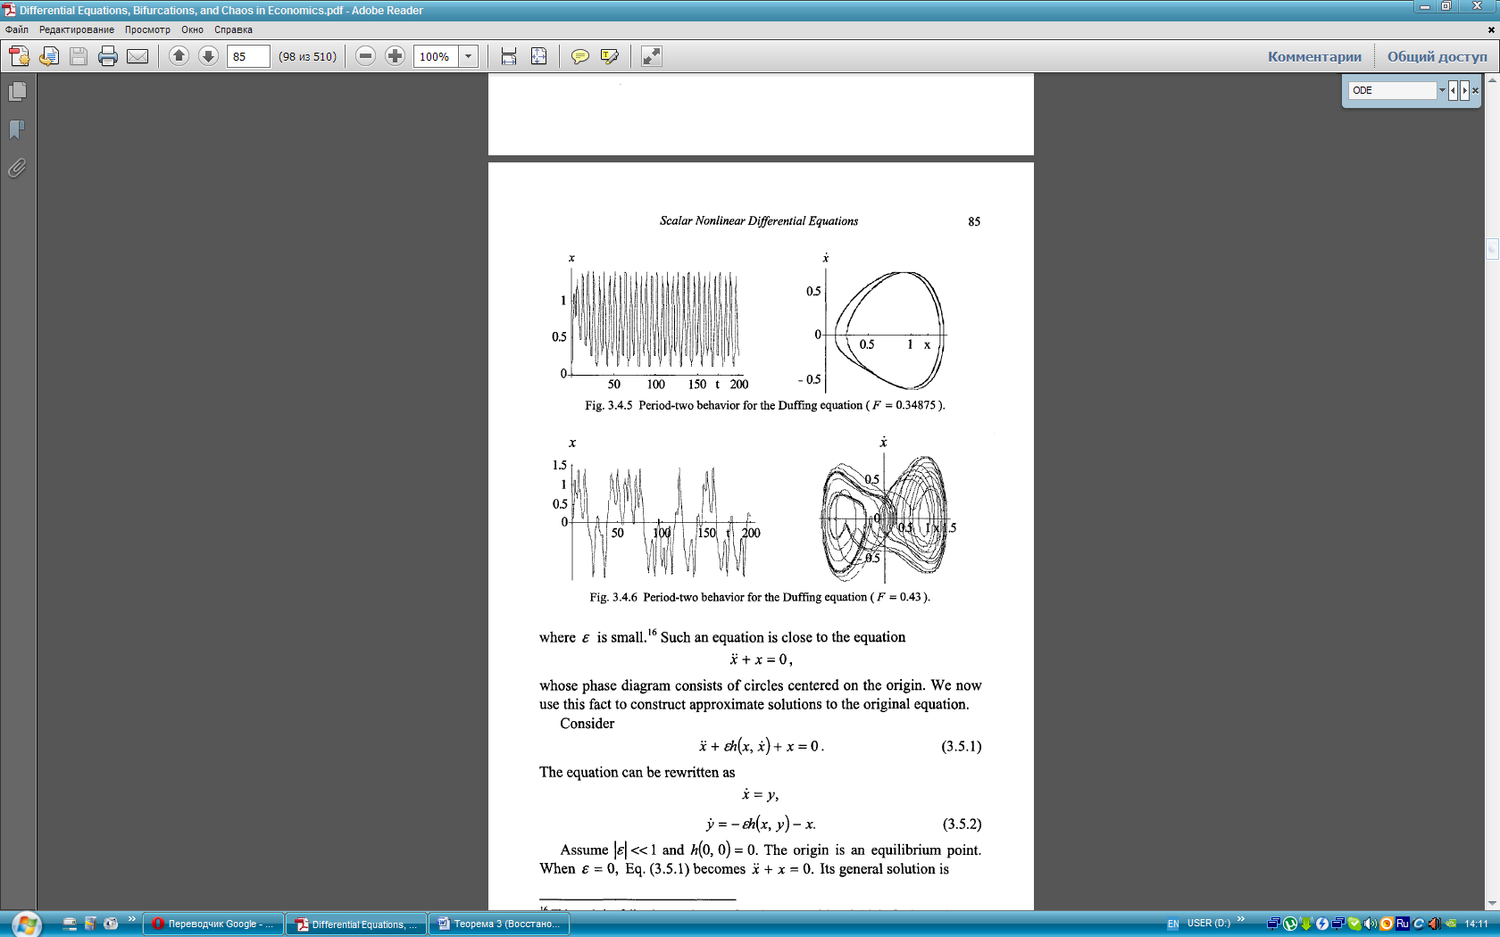Viewport: 1500px width, 937px height.
Task: Fit one full page in window
Action: 538,56
